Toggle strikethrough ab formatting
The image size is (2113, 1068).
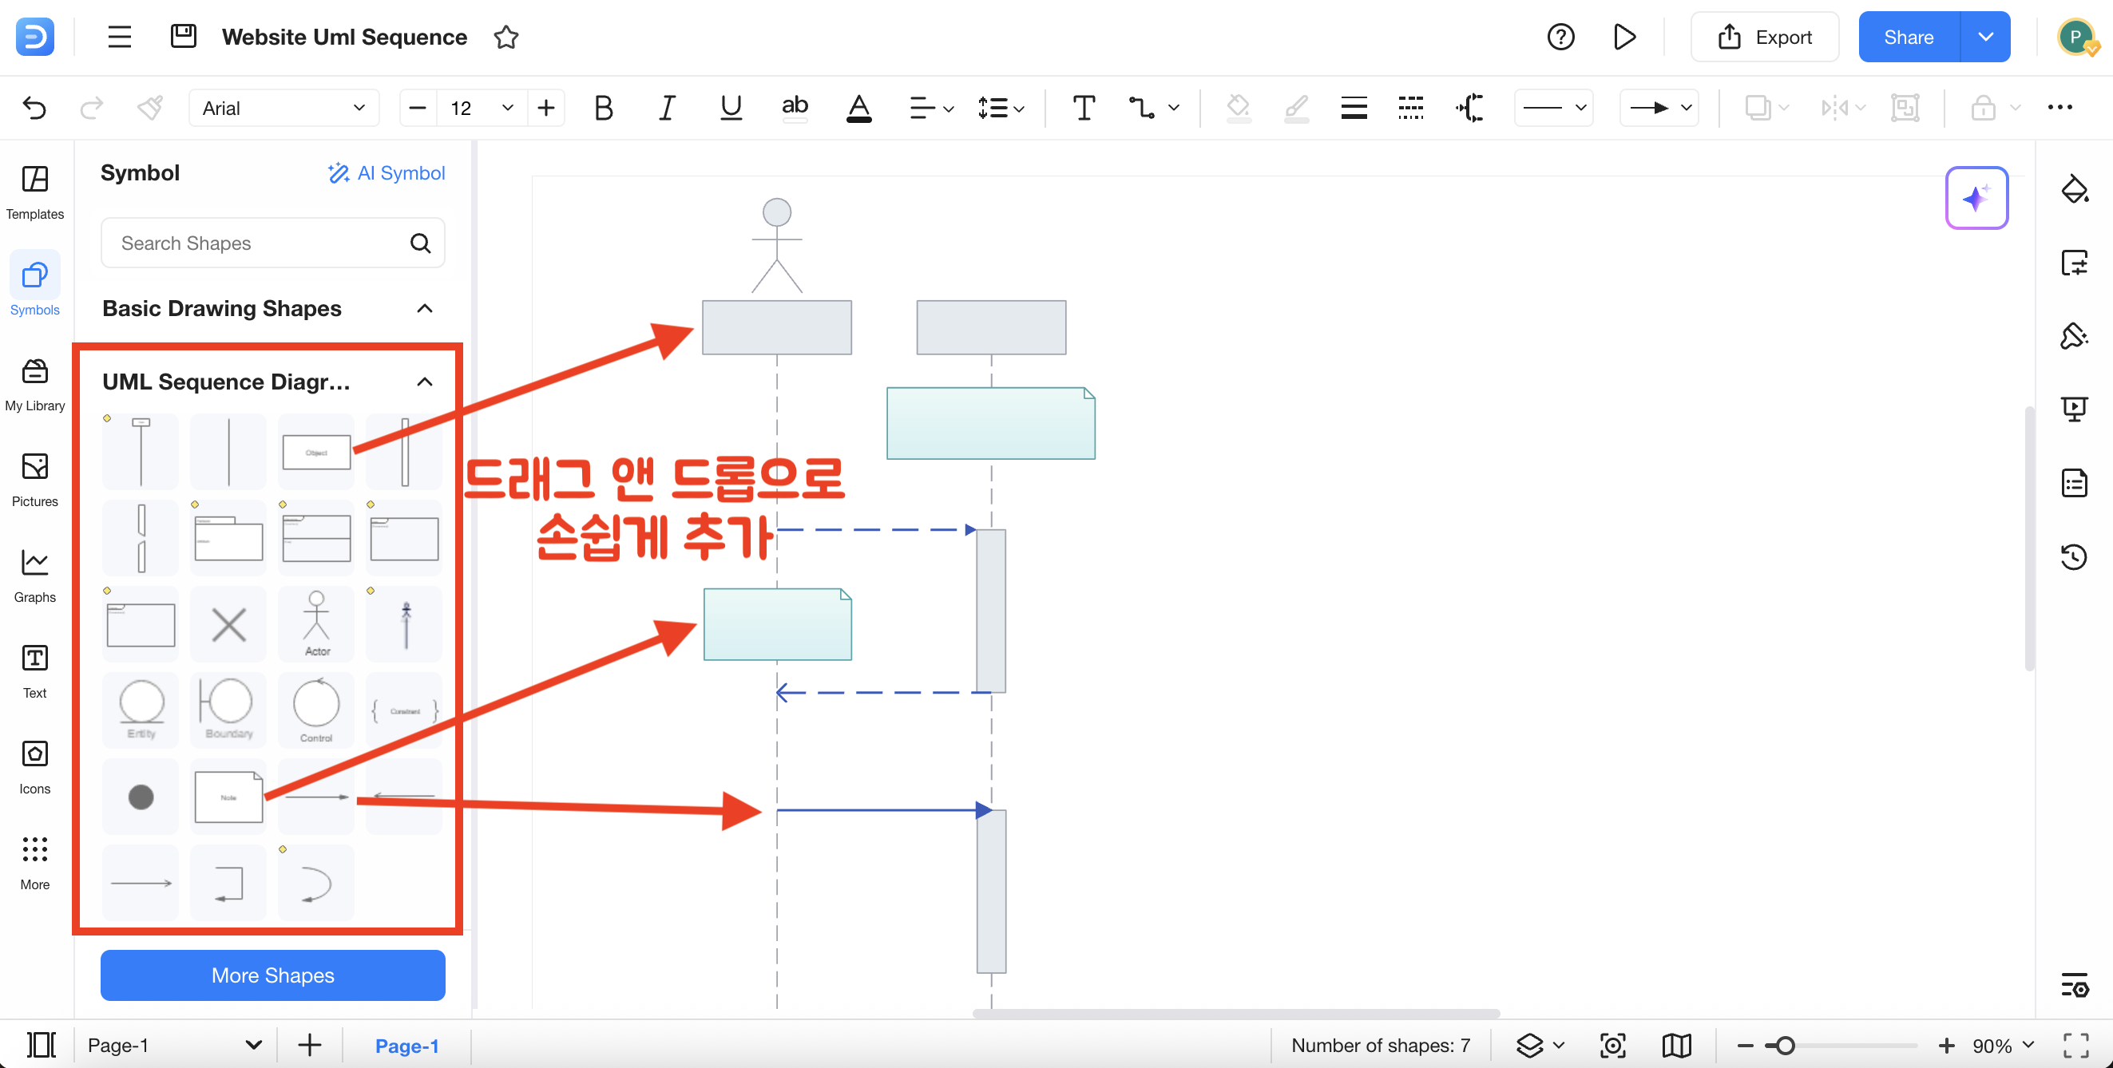tap(794, 109)
